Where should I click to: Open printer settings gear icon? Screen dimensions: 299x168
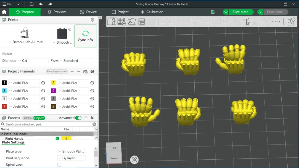(x=92, y=20)
